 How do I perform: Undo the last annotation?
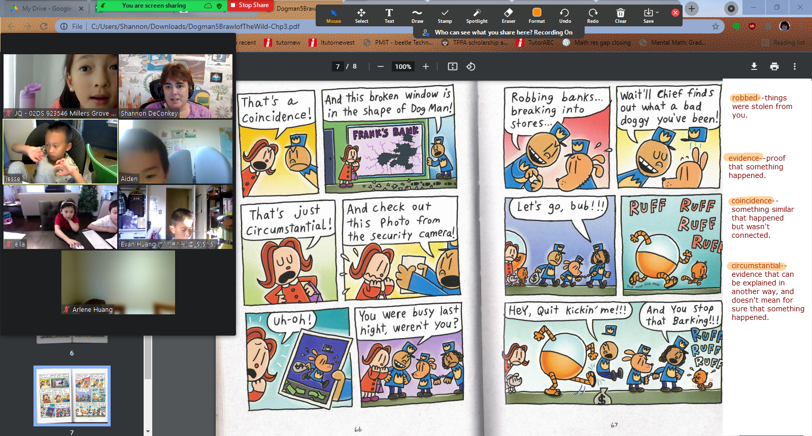click(x=565, y=16)
